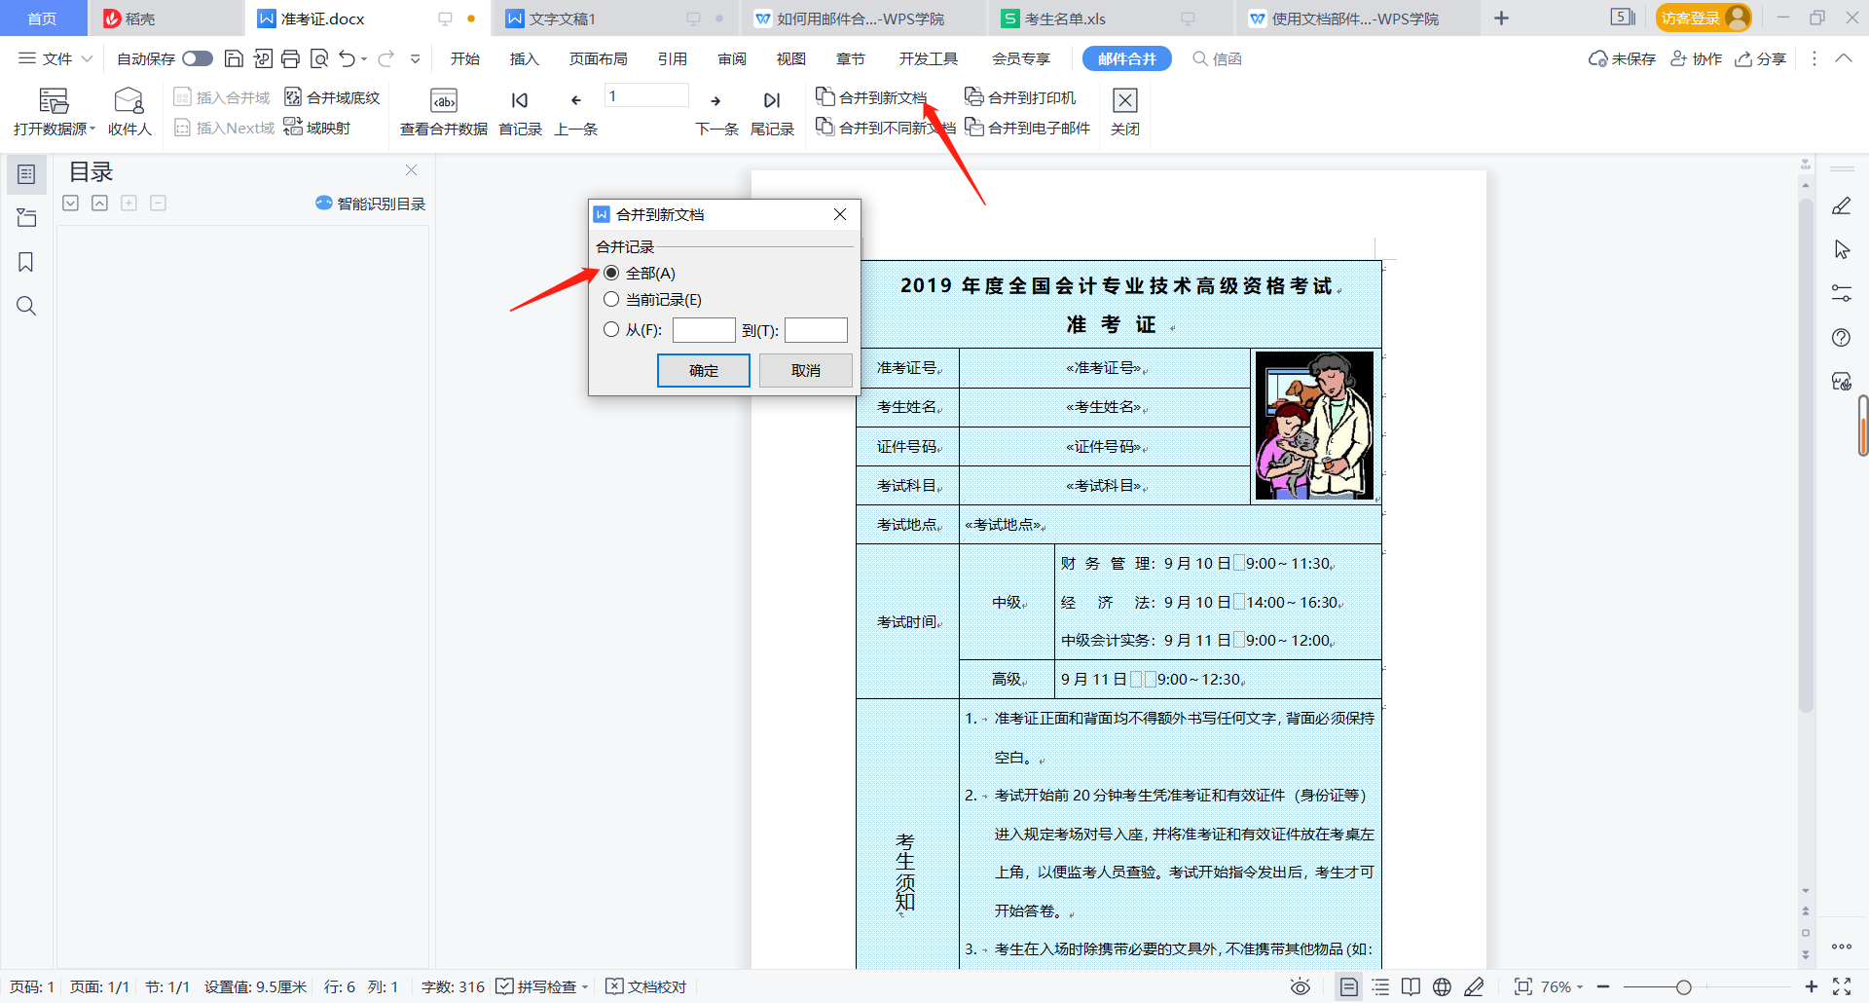
Task: Enable eye-protection mode in status bar
Action: [1301, 986]
